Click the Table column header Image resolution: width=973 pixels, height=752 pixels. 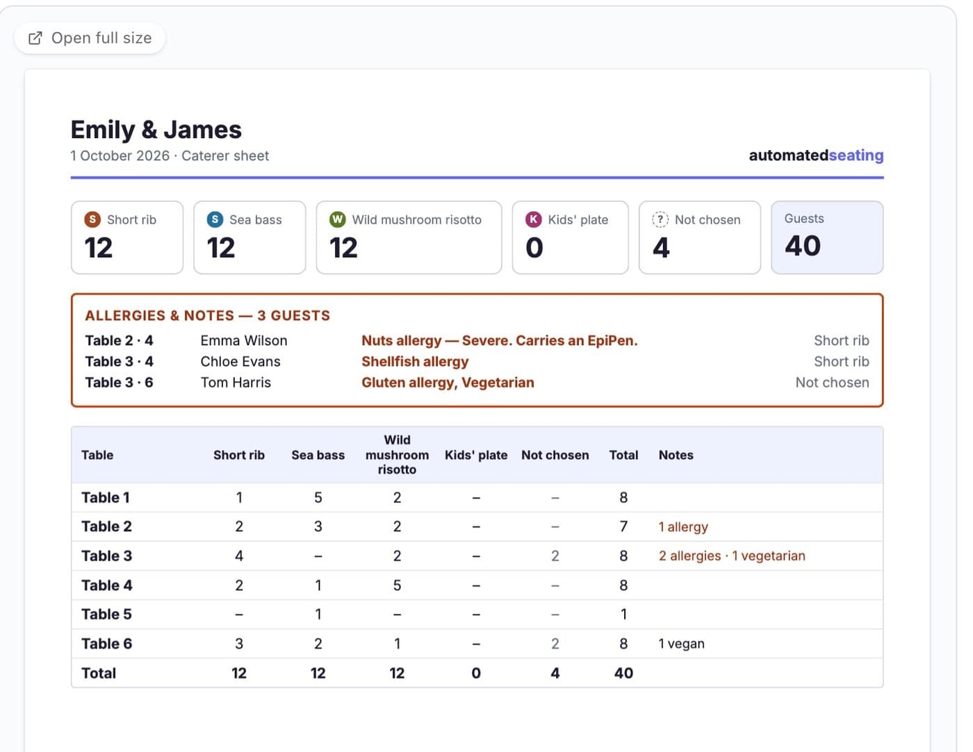[x=97, y=456]
